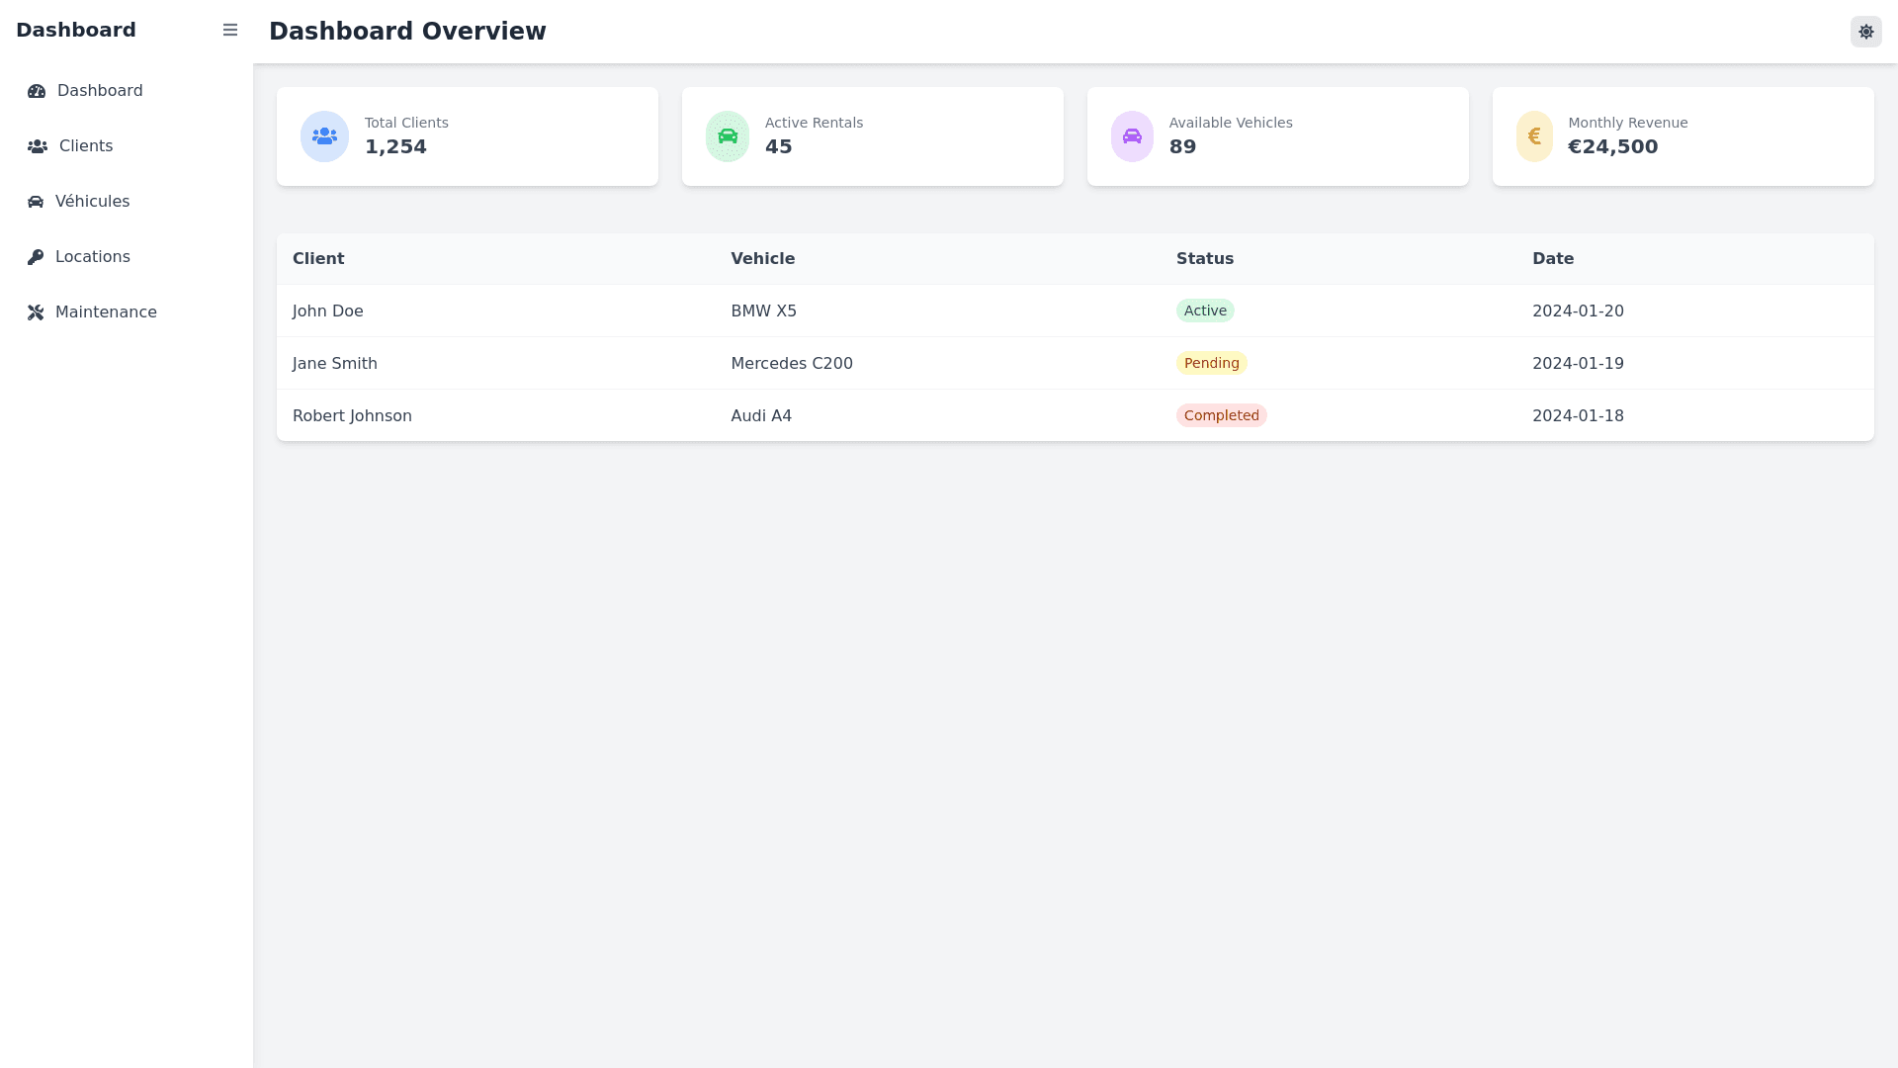Click the blue Total Clients people icon
Image resolution: width=1898 pixels, height=1068 pixels.
(x=324, y=136)
